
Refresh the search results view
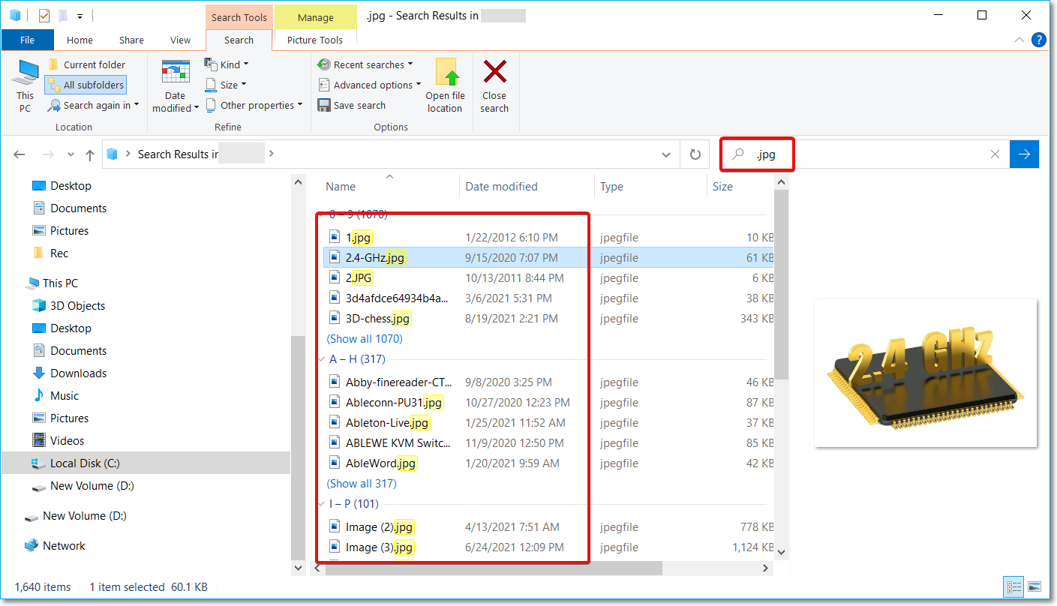point(695,154)
